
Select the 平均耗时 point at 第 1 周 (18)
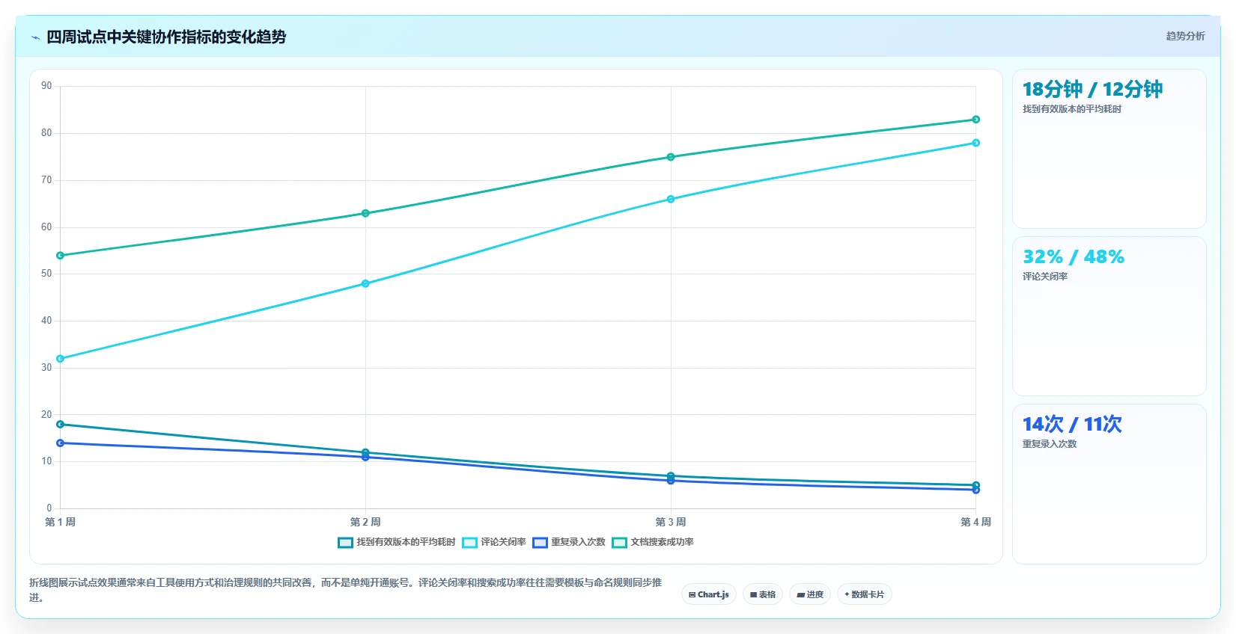(x=61, y=425)
